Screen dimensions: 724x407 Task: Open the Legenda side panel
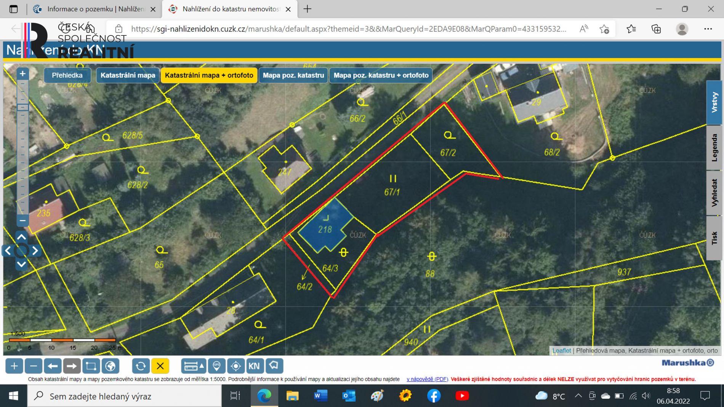tap(714, 148)
